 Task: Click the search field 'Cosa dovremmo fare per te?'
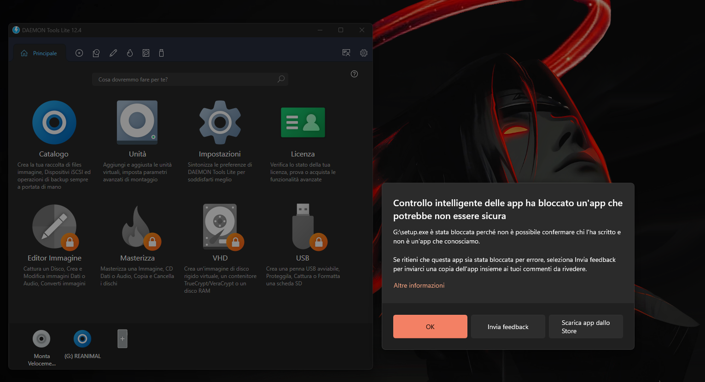point(190,79)
